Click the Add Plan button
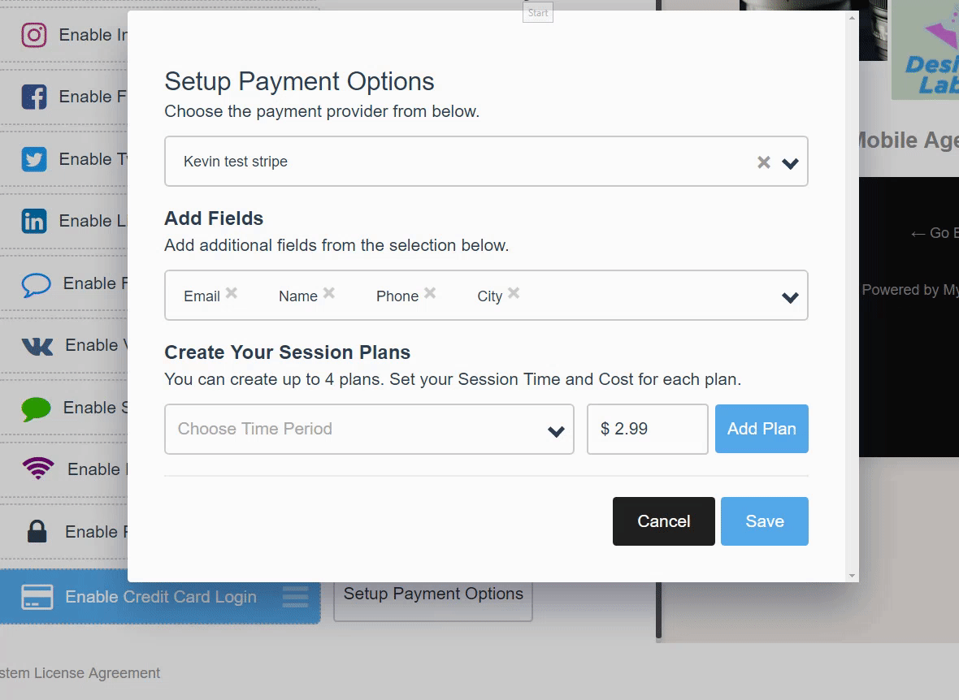 [762, 429]
